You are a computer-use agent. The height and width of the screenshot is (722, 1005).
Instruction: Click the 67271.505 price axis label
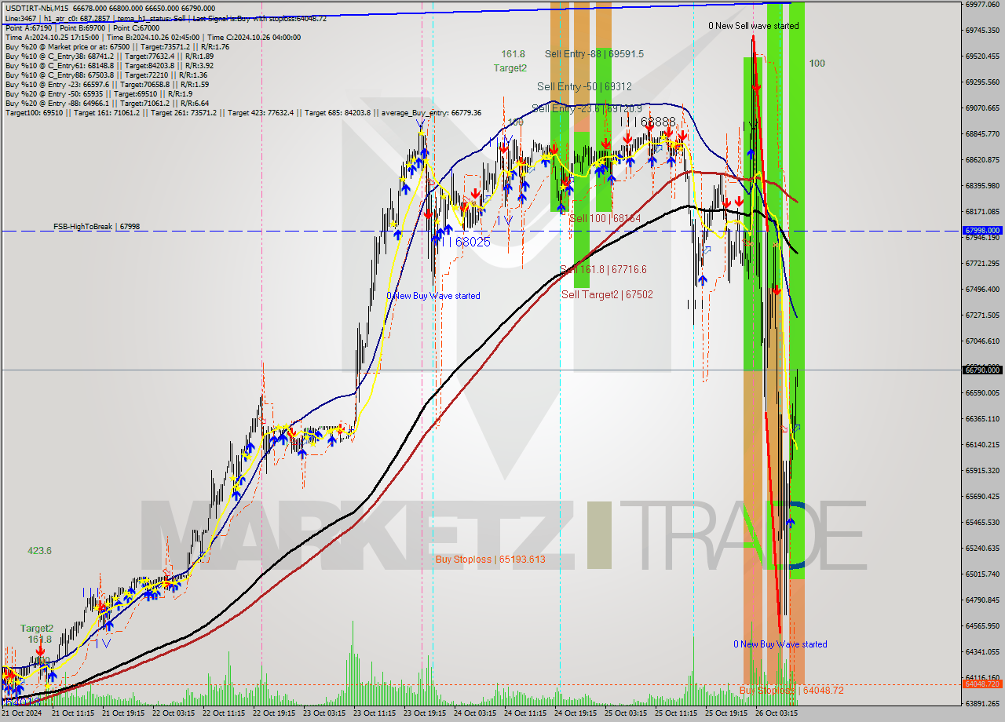(x=982, y=315)
